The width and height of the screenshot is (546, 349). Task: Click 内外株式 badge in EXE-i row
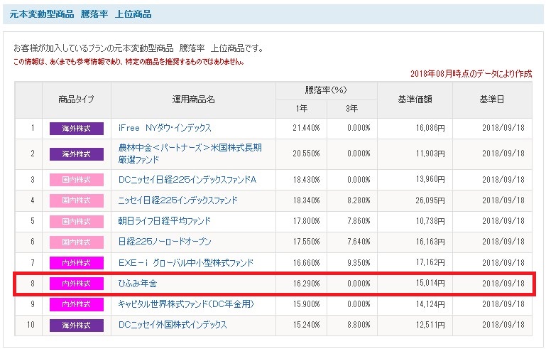[77, 263]
